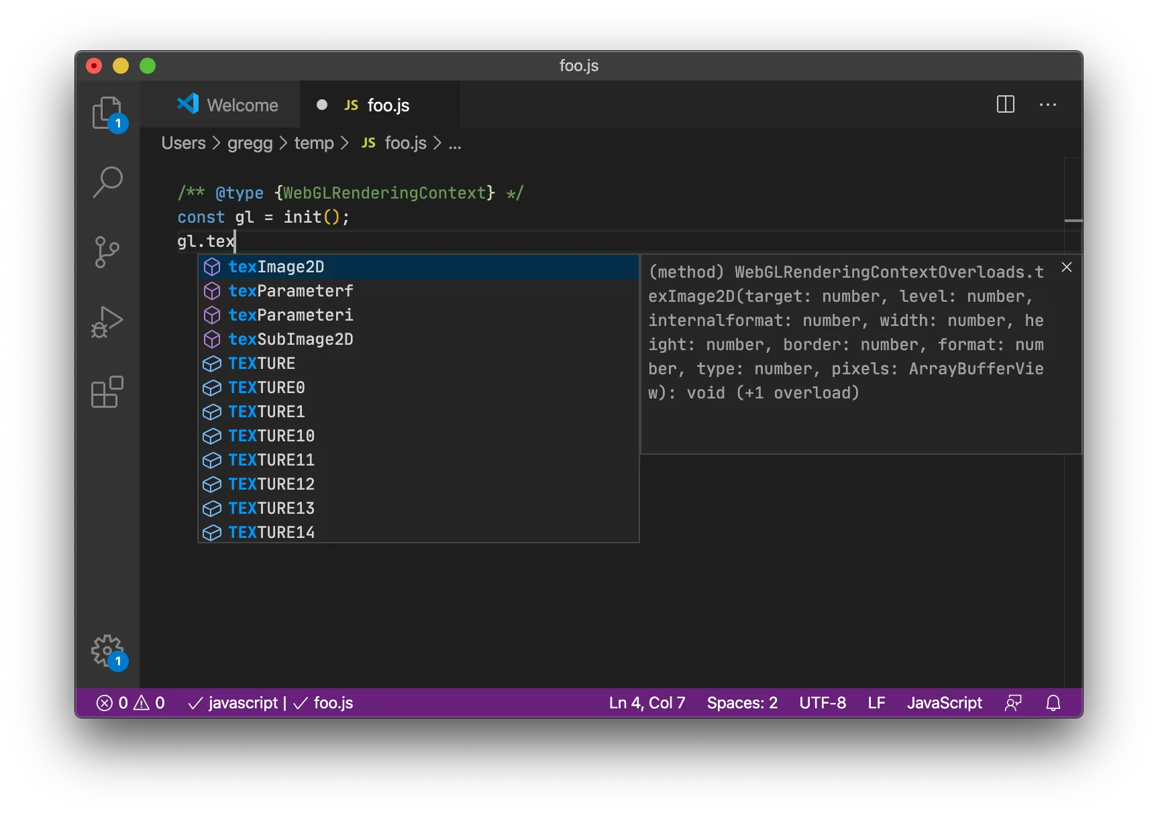The image size is (1158, 817).
Task: Open the Source Control view
Action: point(107,252)
